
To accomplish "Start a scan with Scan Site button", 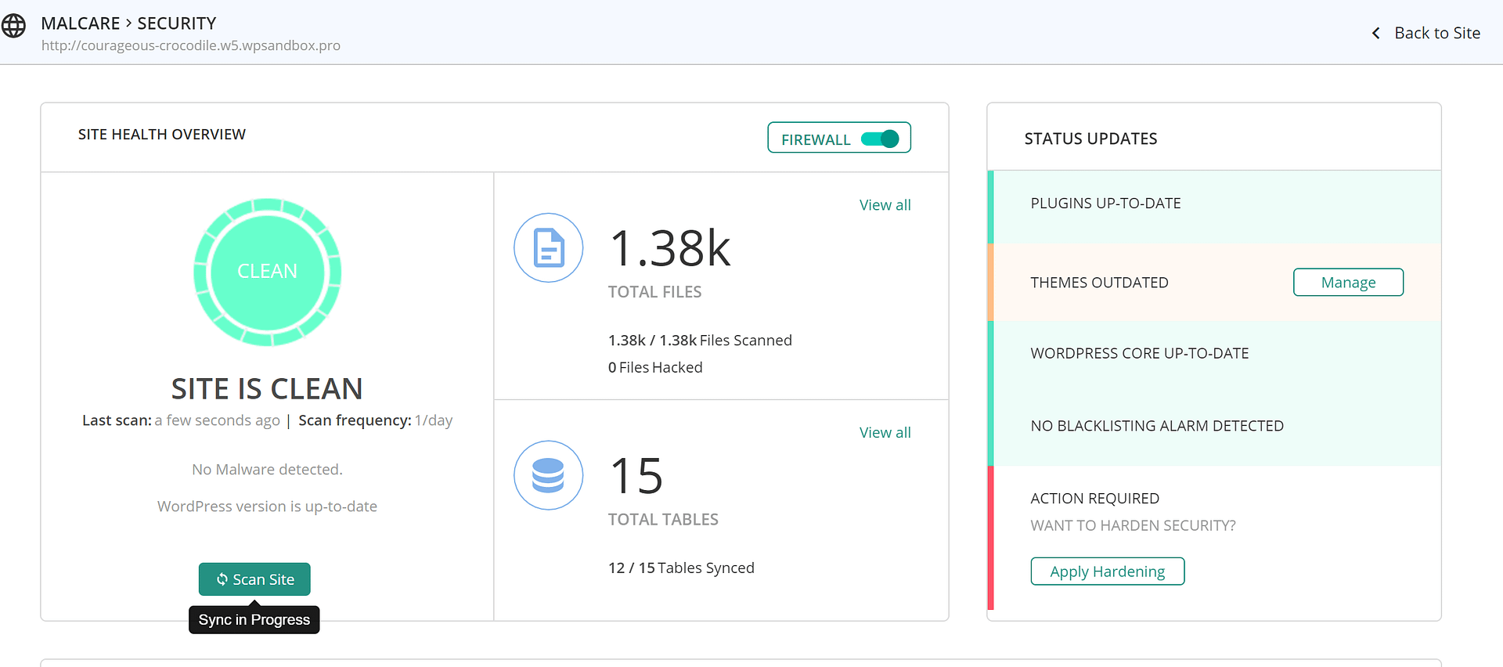I will click(254, 579).
